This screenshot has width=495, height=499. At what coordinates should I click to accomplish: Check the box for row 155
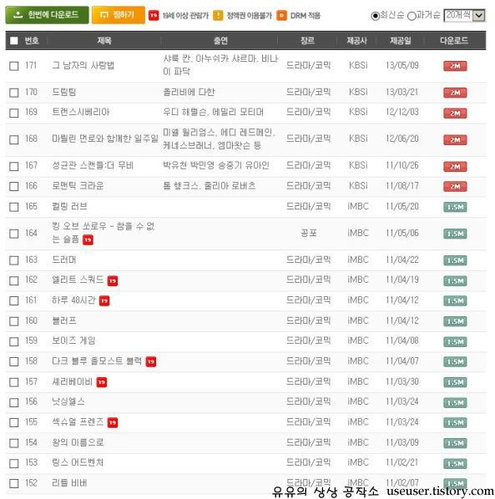click(14, 422)
